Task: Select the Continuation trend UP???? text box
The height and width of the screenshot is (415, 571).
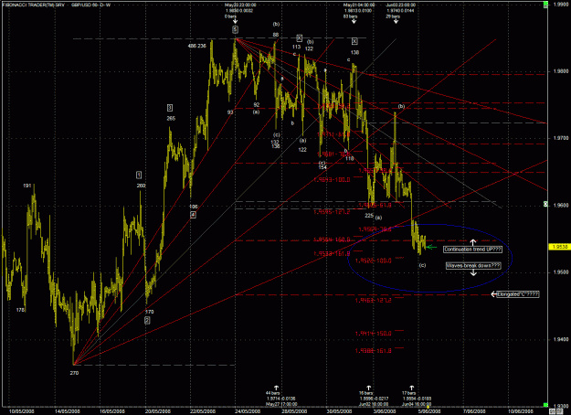Action: pyautogui.click(x=472, y=250)
